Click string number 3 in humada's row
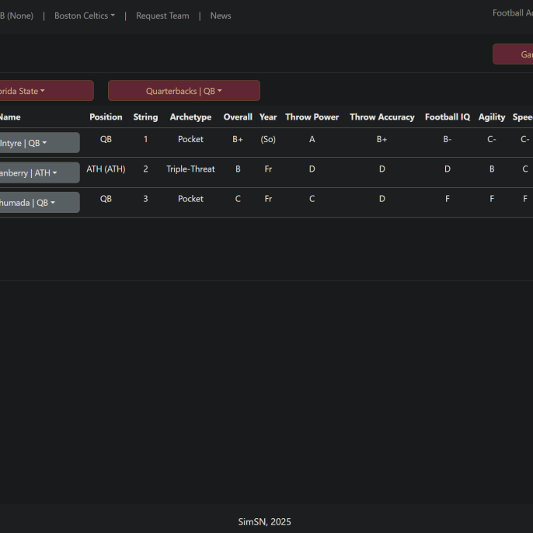This screenshot has width=533, height=533. (145, 199)
